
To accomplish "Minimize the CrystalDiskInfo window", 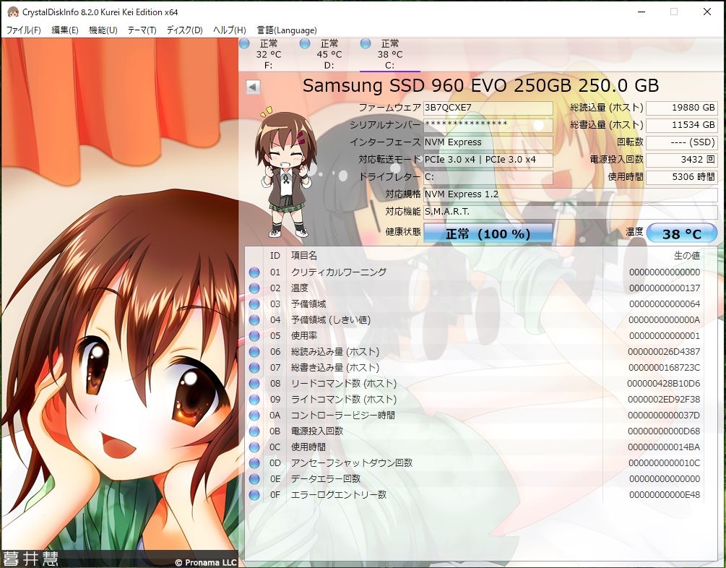I will (x=641, y=12).
